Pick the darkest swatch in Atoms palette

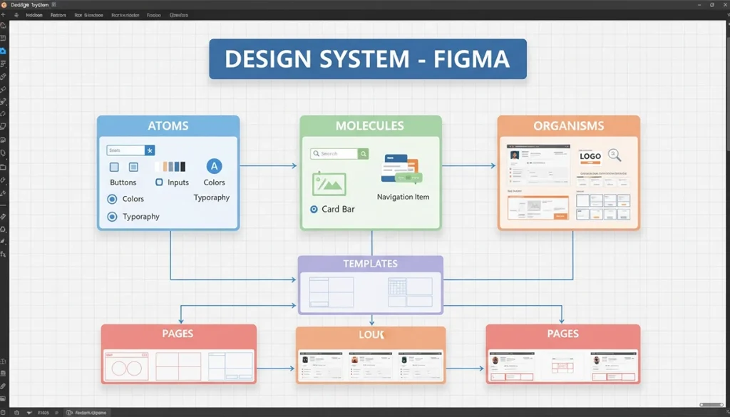click(183, 167)
